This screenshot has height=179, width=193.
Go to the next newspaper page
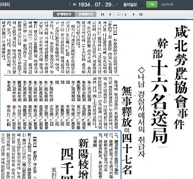[134, 15]
